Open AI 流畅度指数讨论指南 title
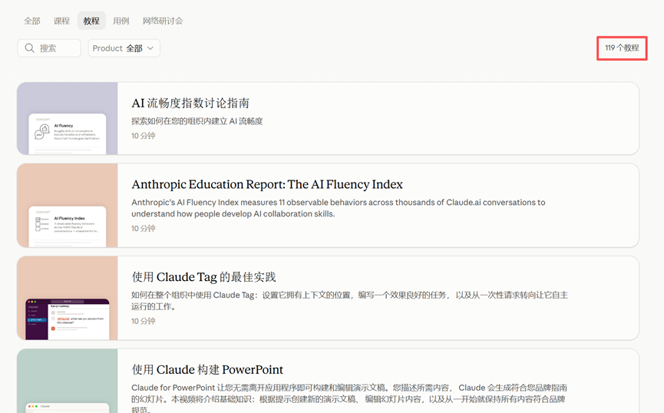Screen dimensions: 664x413 [x=190, y=103]
